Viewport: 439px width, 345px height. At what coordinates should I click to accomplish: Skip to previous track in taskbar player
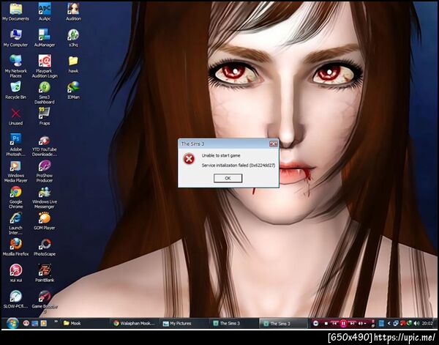tap(334, 324)
